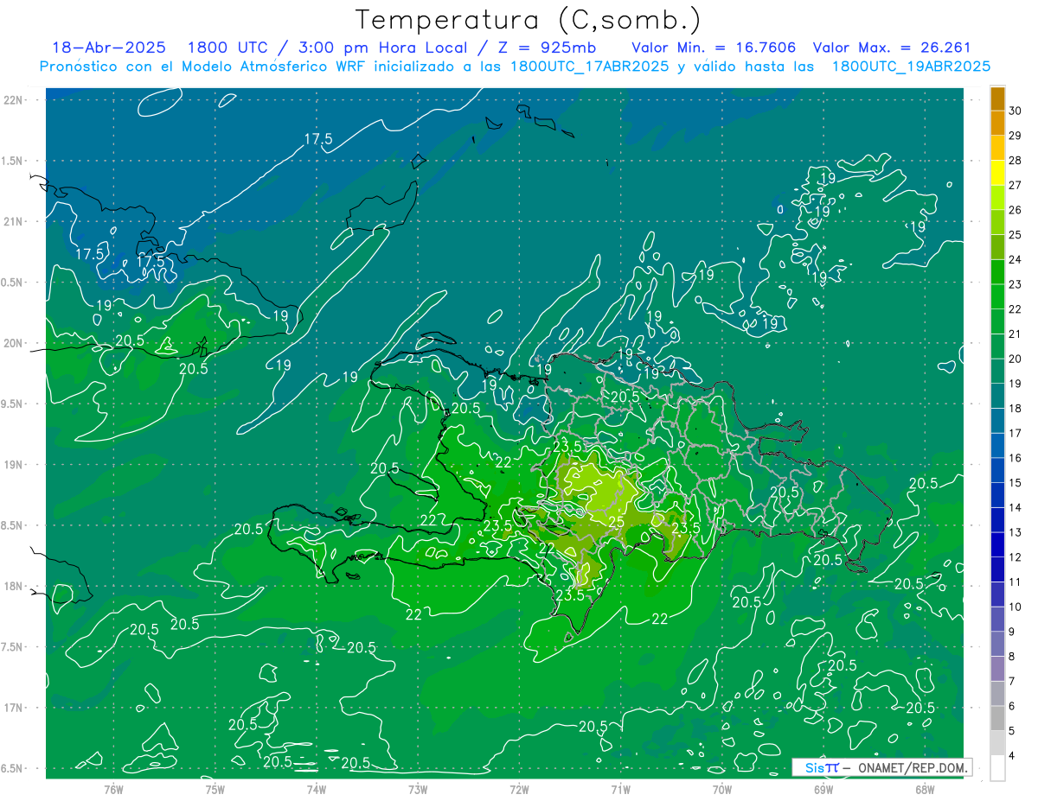Click the title 'Temperatura (C,somb.)'
Viewport: 1038px width, 801px height.
[x=529, y=20]
